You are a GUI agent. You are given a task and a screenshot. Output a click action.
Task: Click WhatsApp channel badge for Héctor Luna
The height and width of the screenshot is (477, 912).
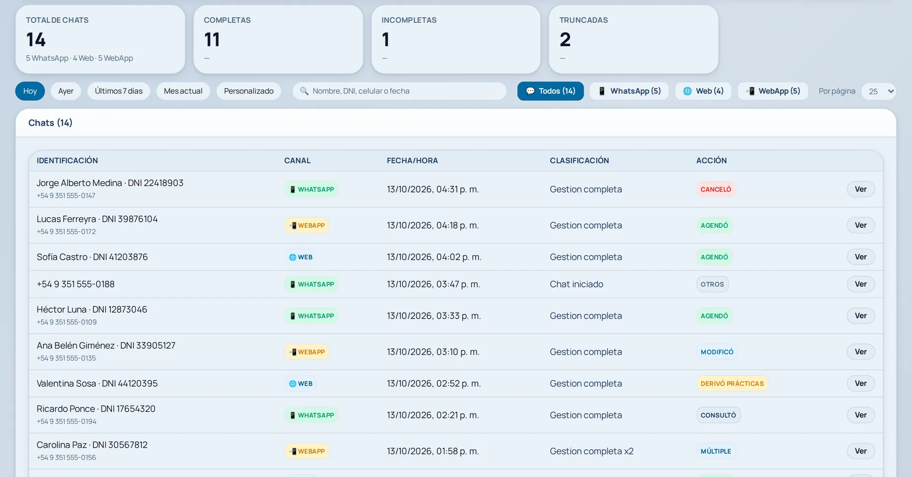point(311,316)
